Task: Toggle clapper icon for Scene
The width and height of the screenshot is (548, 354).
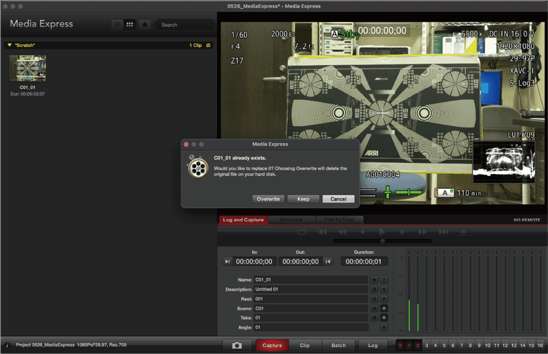Action: click(374, 308)
